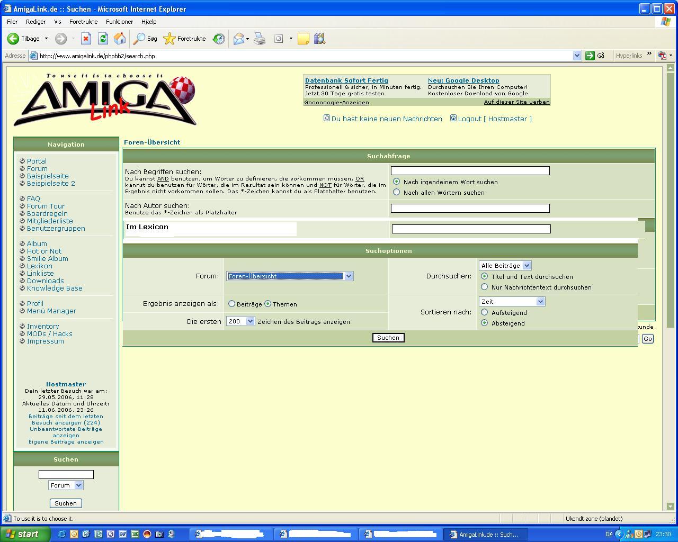Open the Rediger menu
Screen dimensions: 678x542
click(35, 22)
